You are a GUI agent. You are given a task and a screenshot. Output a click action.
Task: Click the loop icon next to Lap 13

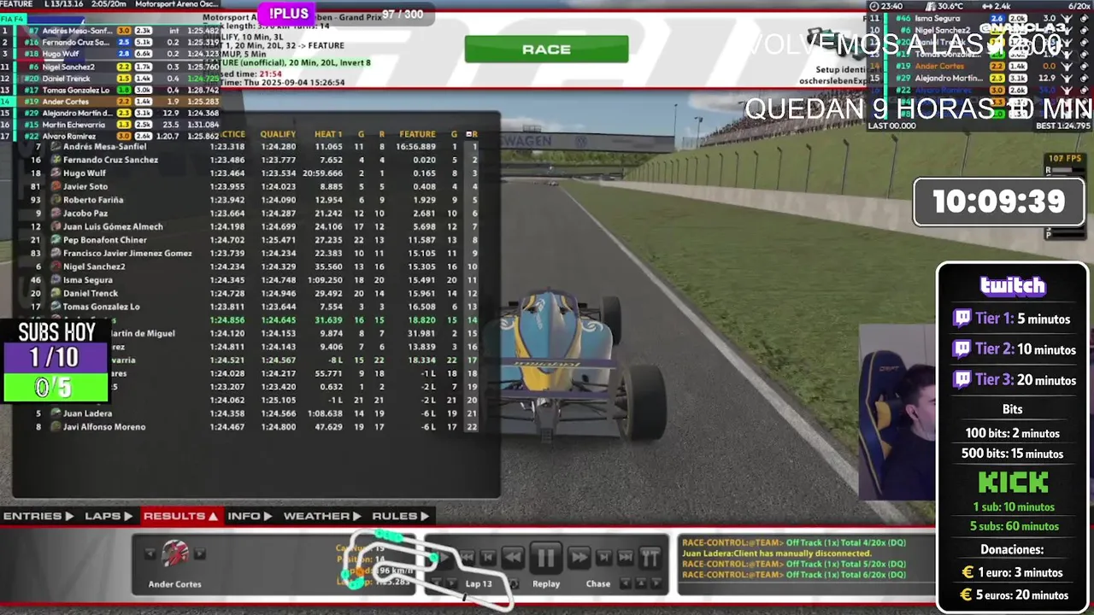click(514, 583)
